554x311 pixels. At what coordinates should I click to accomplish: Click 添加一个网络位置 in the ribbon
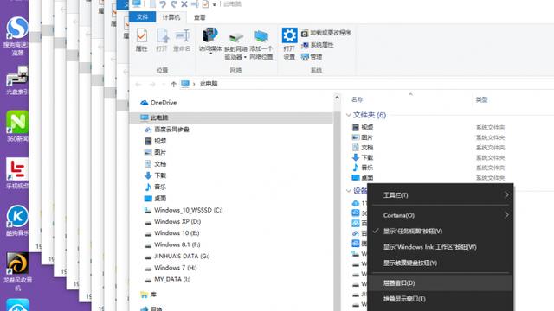tap(261, 45)
